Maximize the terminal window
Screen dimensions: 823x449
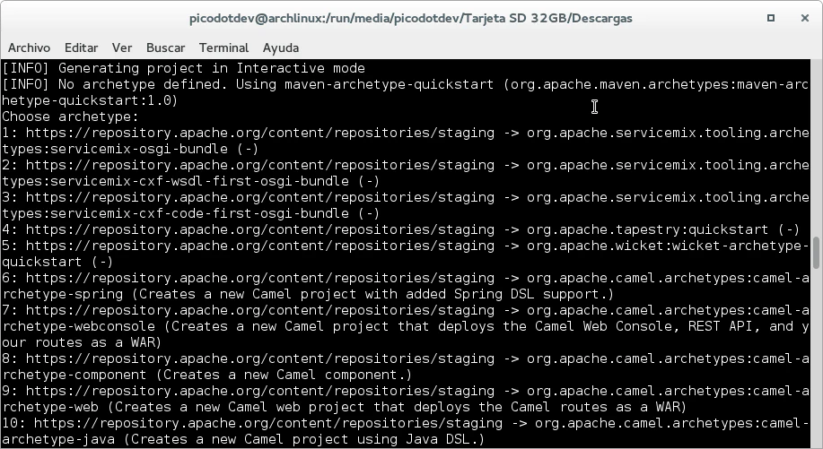(x=771, y=18)
